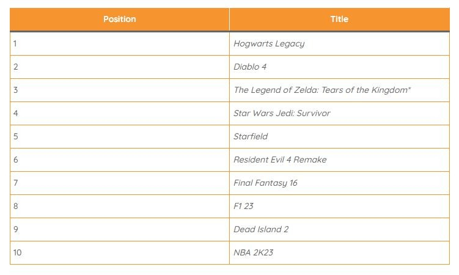Select position number 9 cell

pyautogui.click(x=119, y=229)
